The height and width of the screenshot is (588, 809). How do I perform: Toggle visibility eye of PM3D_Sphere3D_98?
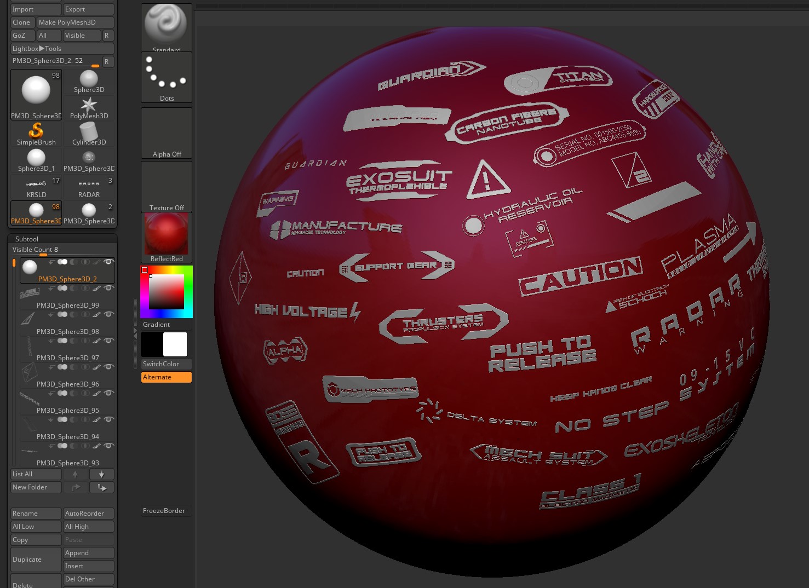[109, 314]
